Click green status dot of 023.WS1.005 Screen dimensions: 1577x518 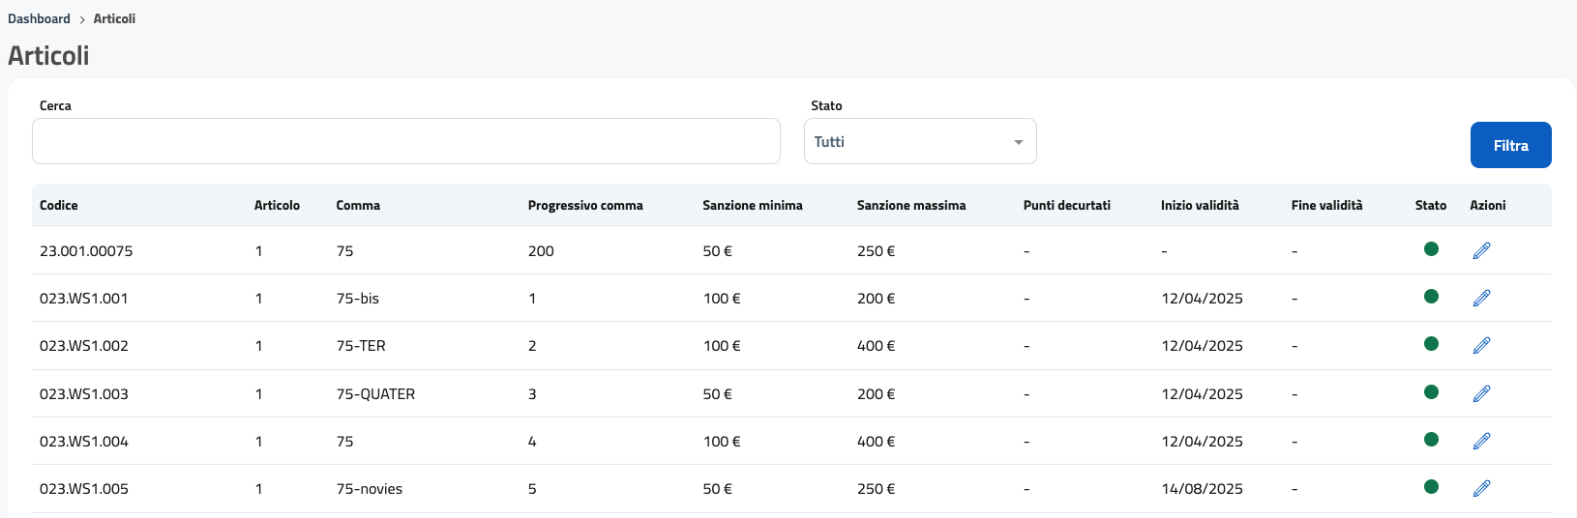tap(1431, 487)
